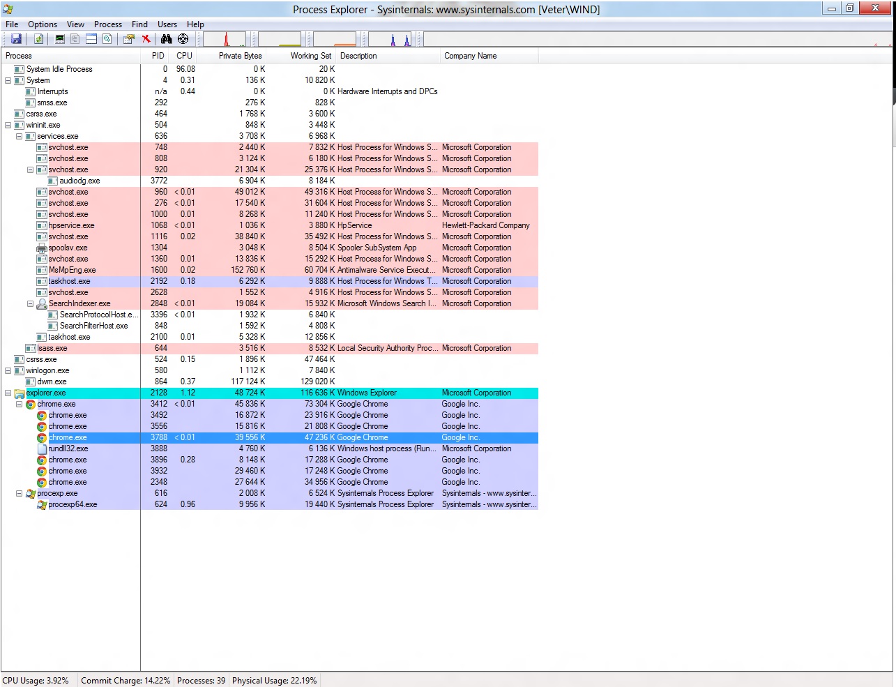Open the Process menu
896x687 pixels.
point(108,24)
